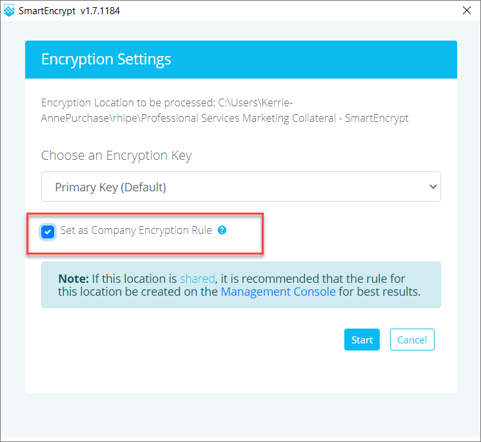Open help for Company Encryption Rule
Viewport: 481px width, 442px height.
click(x=222, y=230)
